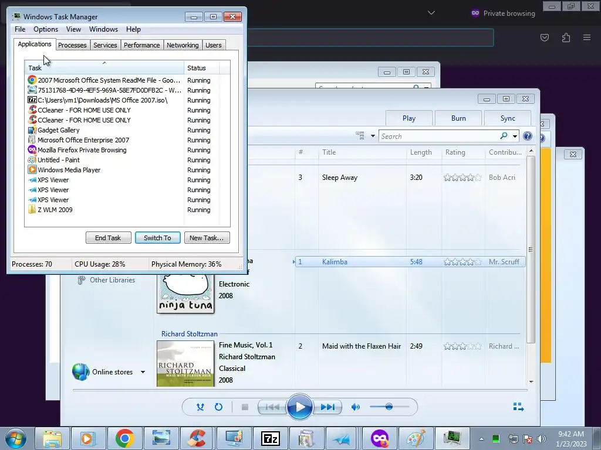Open Task Manager taskbar icon
This screenshot has height=450, width=601.
coord(453,438)
